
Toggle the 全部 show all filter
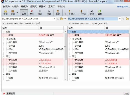coord(24,12)
